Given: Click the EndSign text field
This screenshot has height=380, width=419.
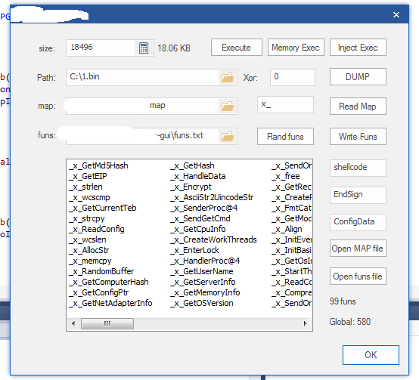Looking at the screenshot, I should pyautogui.click(x=358, y=195).
